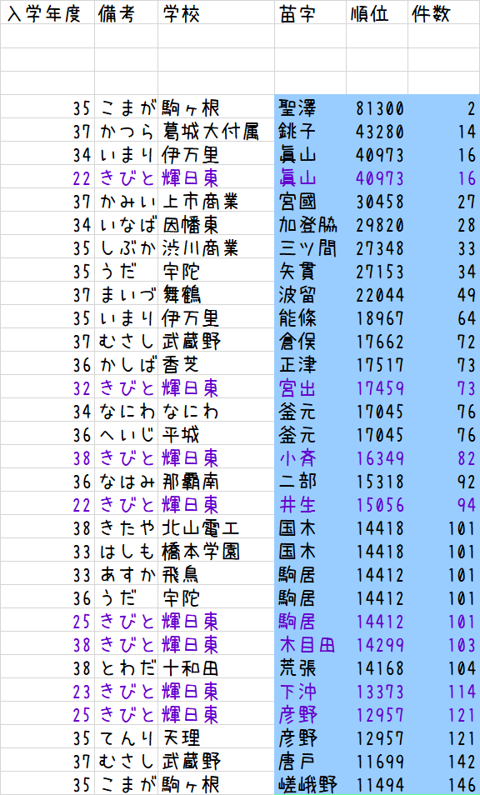Select the 苗字 header cell
The width and height of the screenshot is (480, 795).
311,12
